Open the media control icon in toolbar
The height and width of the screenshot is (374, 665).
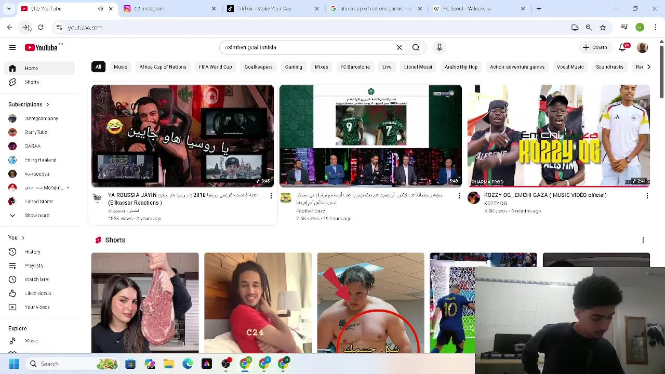tap(624, 28)
